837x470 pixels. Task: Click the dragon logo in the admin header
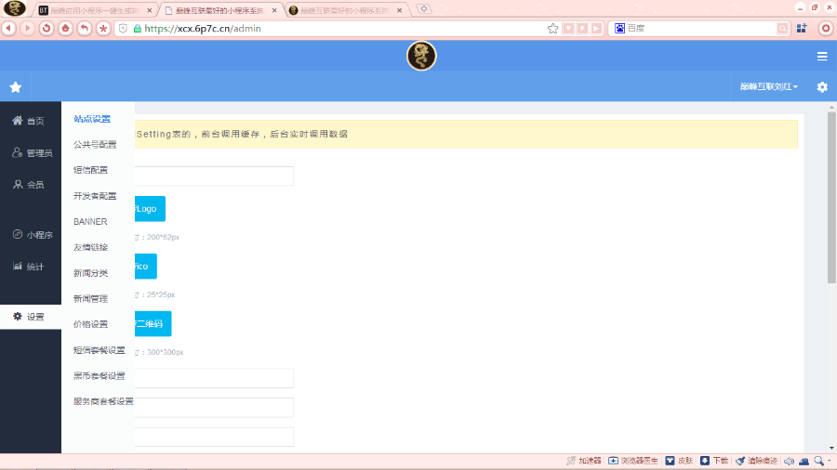coord(421,56)
